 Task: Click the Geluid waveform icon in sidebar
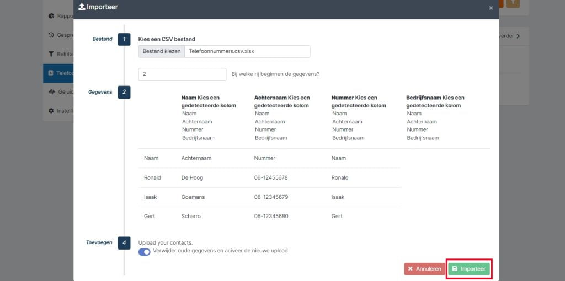(52, 92)
